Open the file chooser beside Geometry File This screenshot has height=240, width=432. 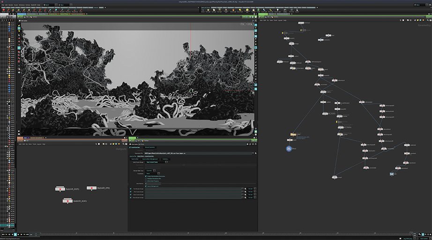click(x=256, y=153)
